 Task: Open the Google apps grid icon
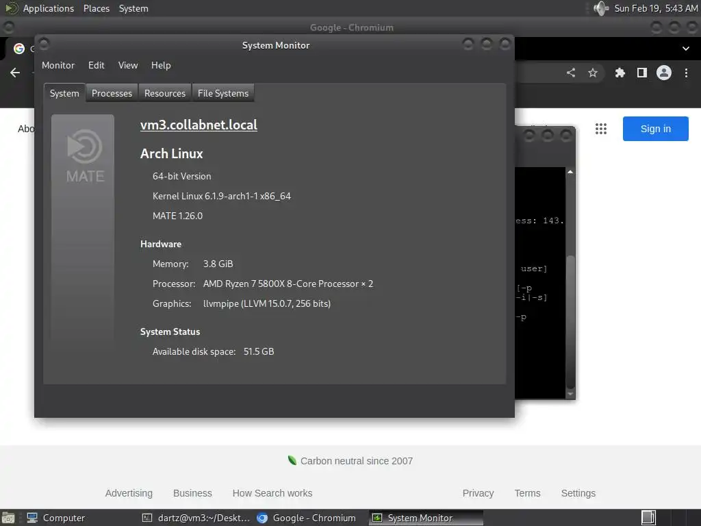click(601, 129)
